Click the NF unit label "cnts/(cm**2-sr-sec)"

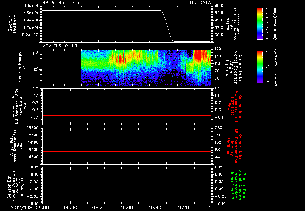pos(275,24)
